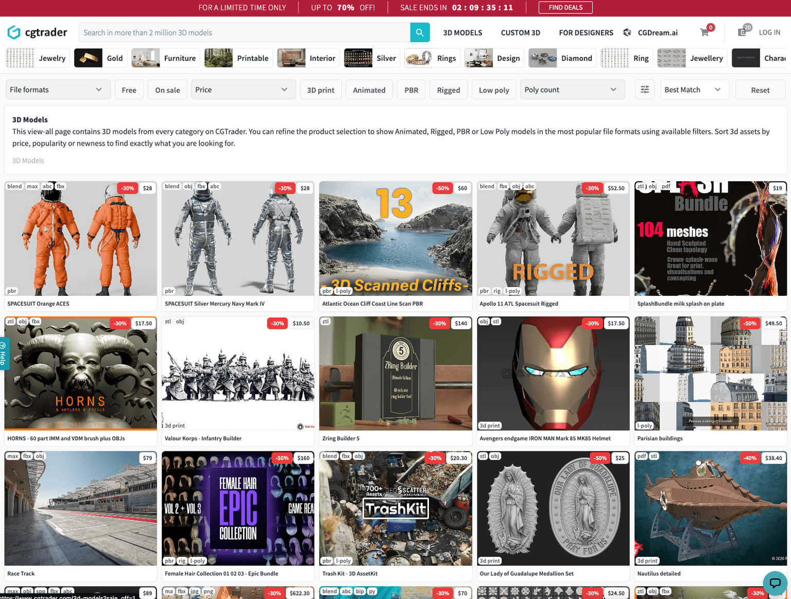Open the advanced filters sliders icon

pos(645,90)
